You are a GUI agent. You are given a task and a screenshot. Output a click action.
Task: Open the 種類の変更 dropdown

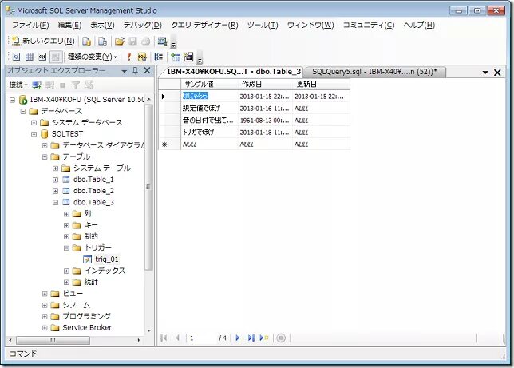(x=92, y=57)
